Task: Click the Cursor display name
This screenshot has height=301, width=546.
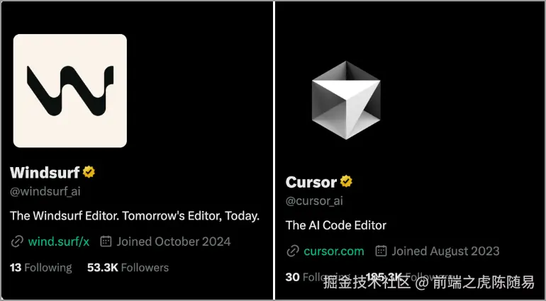Action: 311,182
